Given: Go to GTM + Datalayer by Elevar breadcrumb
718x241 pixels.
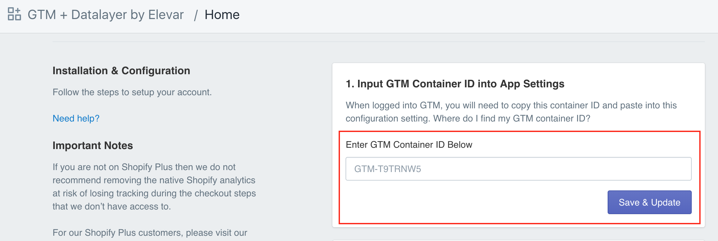Looking at the screenshot, I should tap(105, 15).
